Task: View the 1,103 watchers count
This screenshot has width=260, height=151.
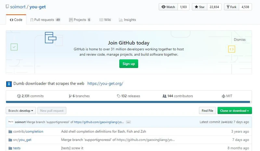Action: click(183, 7)
